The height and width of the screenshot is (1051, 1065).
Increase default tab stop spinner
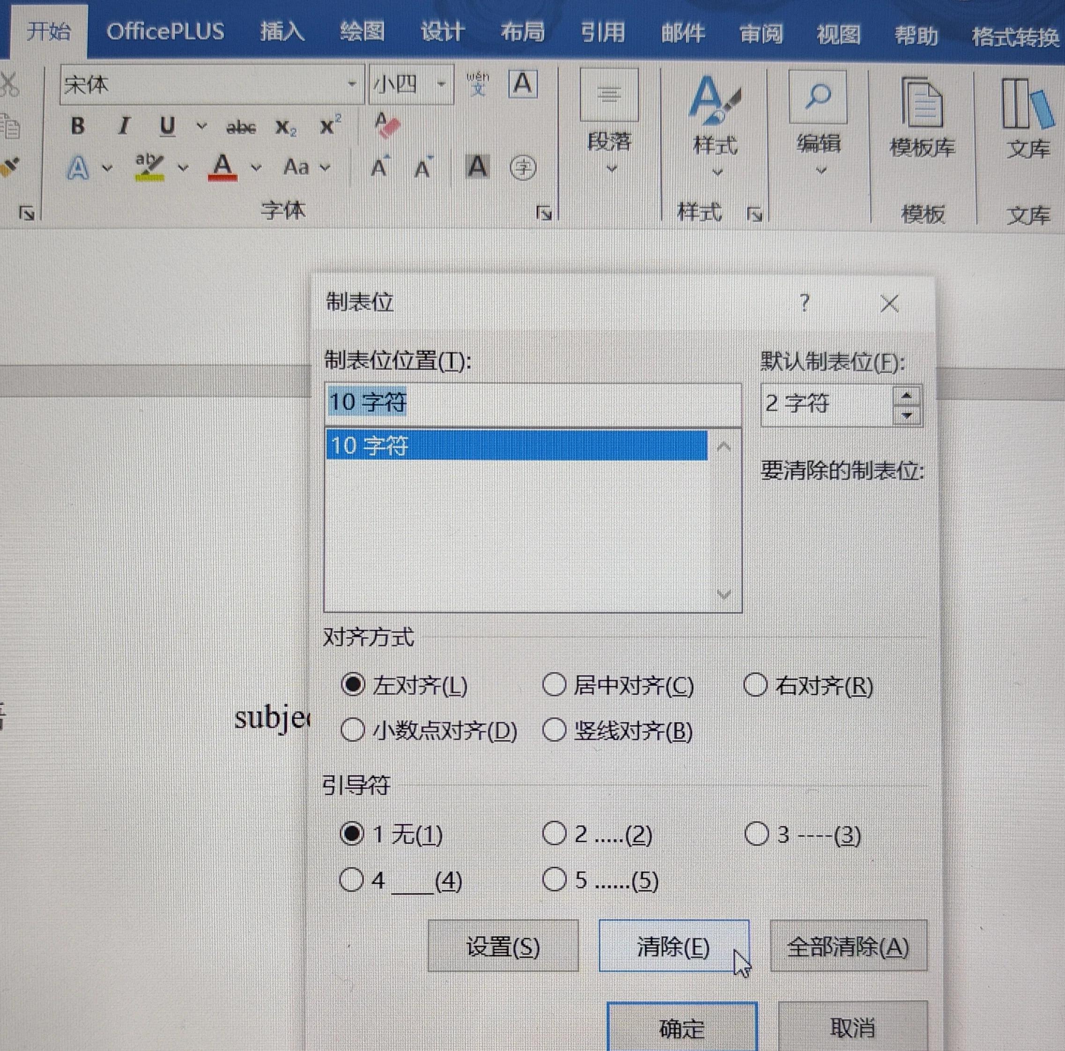coord(907,395)
